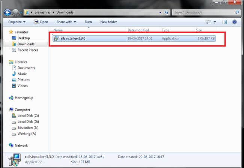The image size is (244, 168).
Task: Toggle the preview pane button
Action: click(x=224, y=22)
